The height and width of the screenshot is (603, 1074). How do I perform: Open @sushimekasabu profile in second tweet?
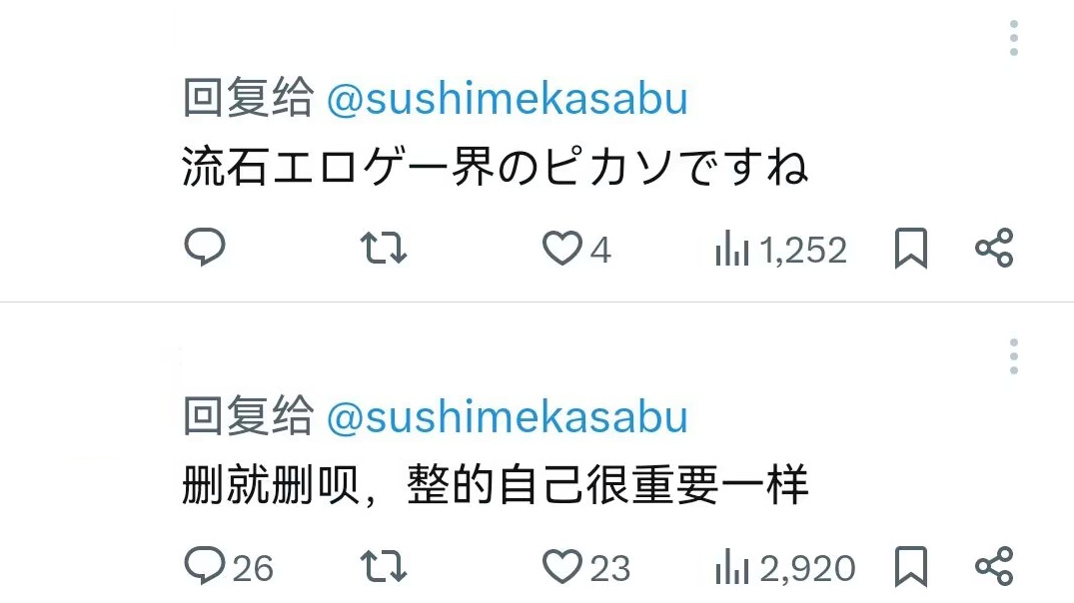pos(507,417)
